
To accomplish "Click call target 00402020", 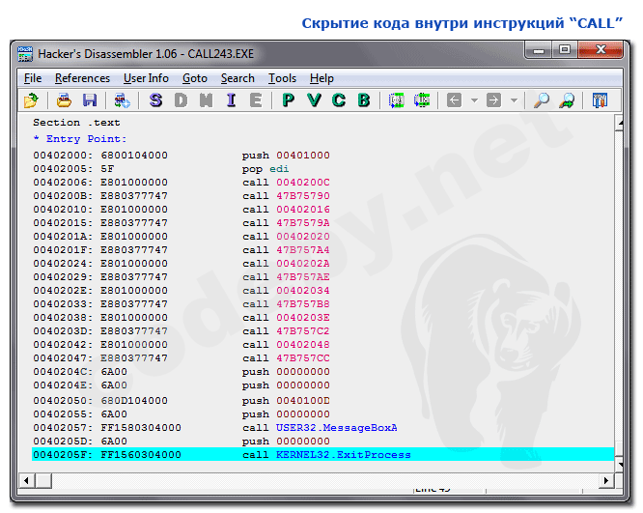I will (x=302, y=237).
